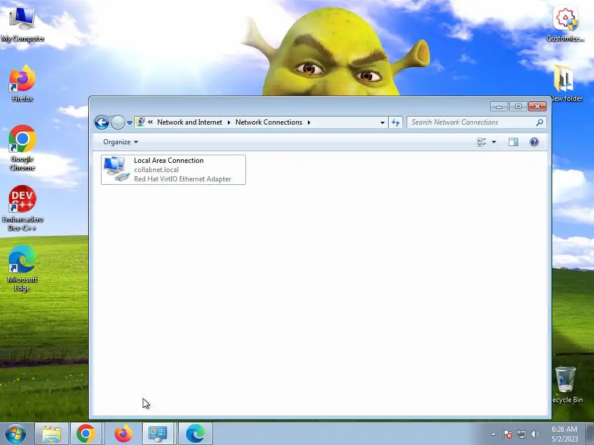Click the search magnifier icon
Screen dimensions: 594x445
coord(539,122)
